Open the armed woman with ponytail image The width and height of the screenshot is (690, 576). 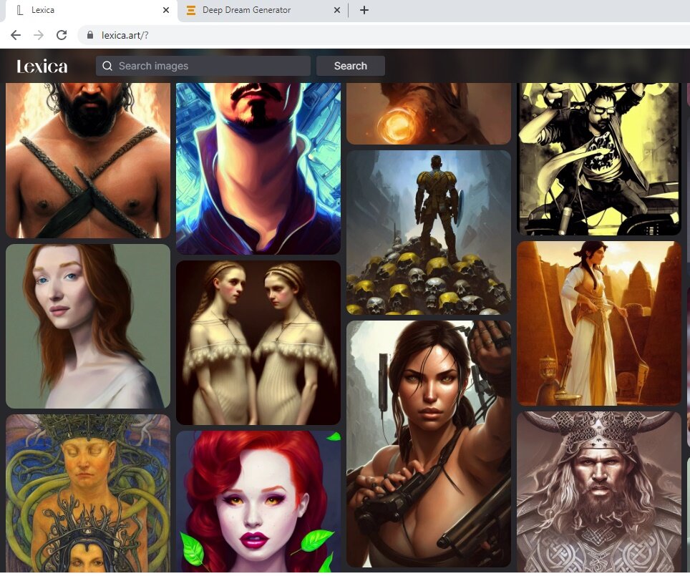pyautogui.click(x=429, y=444)
